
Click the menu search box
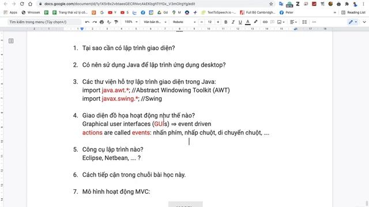pyautogui.click(x=44, y=22)
